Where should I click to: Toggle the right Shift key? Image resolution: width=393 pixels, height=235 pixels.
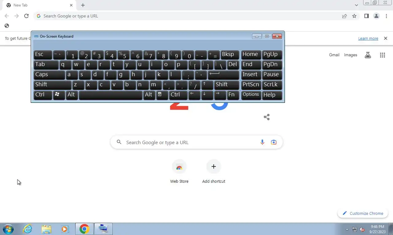click(x=227, y=85)
